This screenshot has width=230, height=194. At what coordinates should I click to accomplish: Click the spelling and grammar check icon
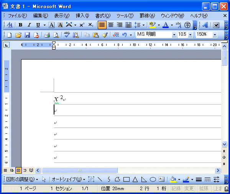click(x=67, y=35)
